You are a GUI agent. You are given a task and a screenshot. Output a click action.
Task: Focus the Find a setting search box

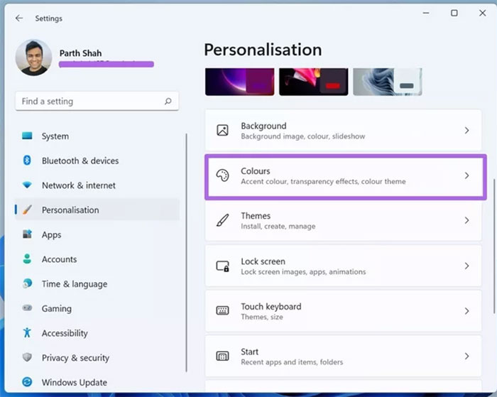89,102
